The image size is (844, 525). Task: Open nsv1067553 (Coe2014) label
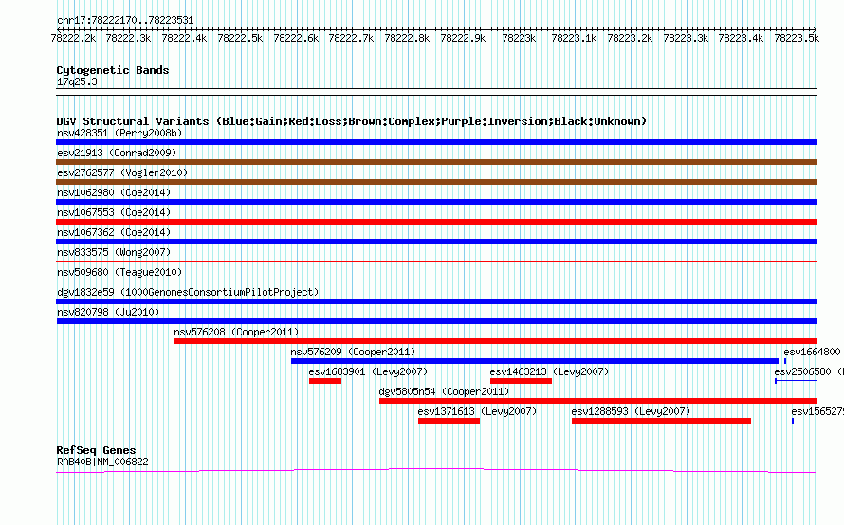114,212
